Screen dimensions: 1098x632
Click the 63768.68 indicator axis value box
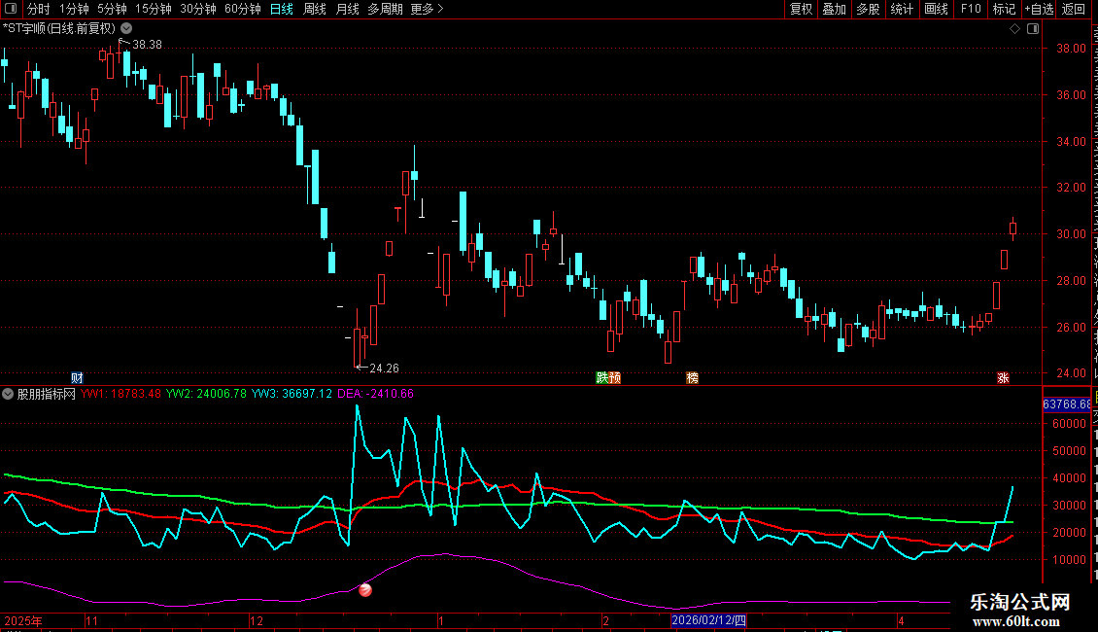pos(1067,404)
